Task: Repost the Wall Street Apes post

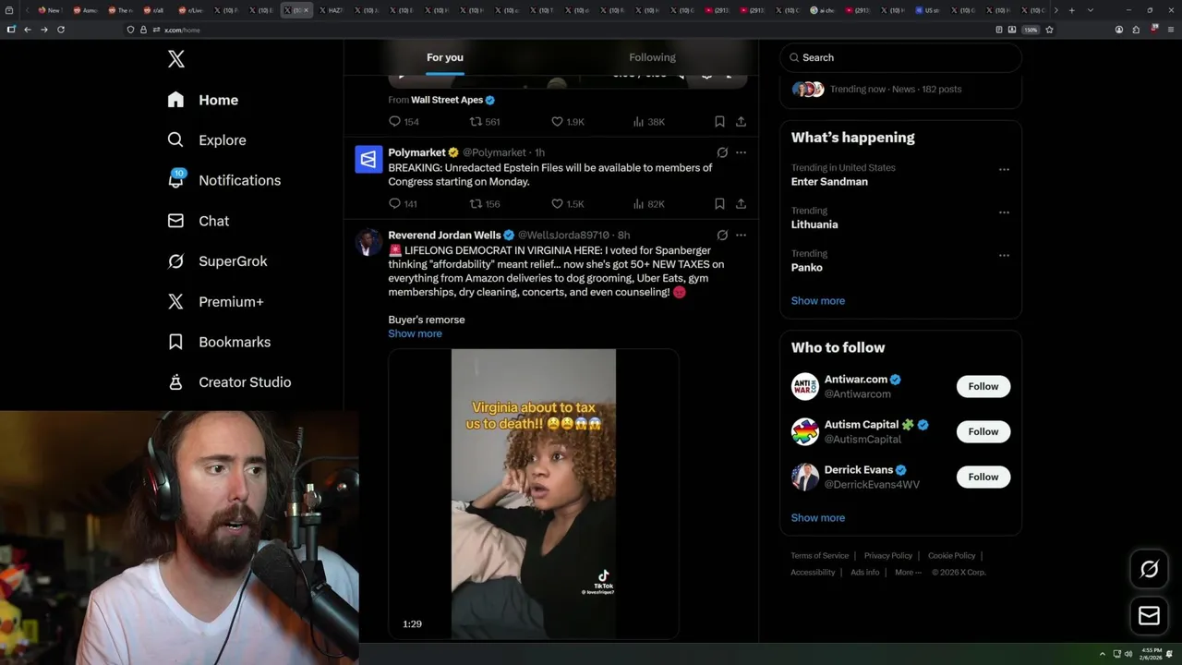Action: pos(485,122)
